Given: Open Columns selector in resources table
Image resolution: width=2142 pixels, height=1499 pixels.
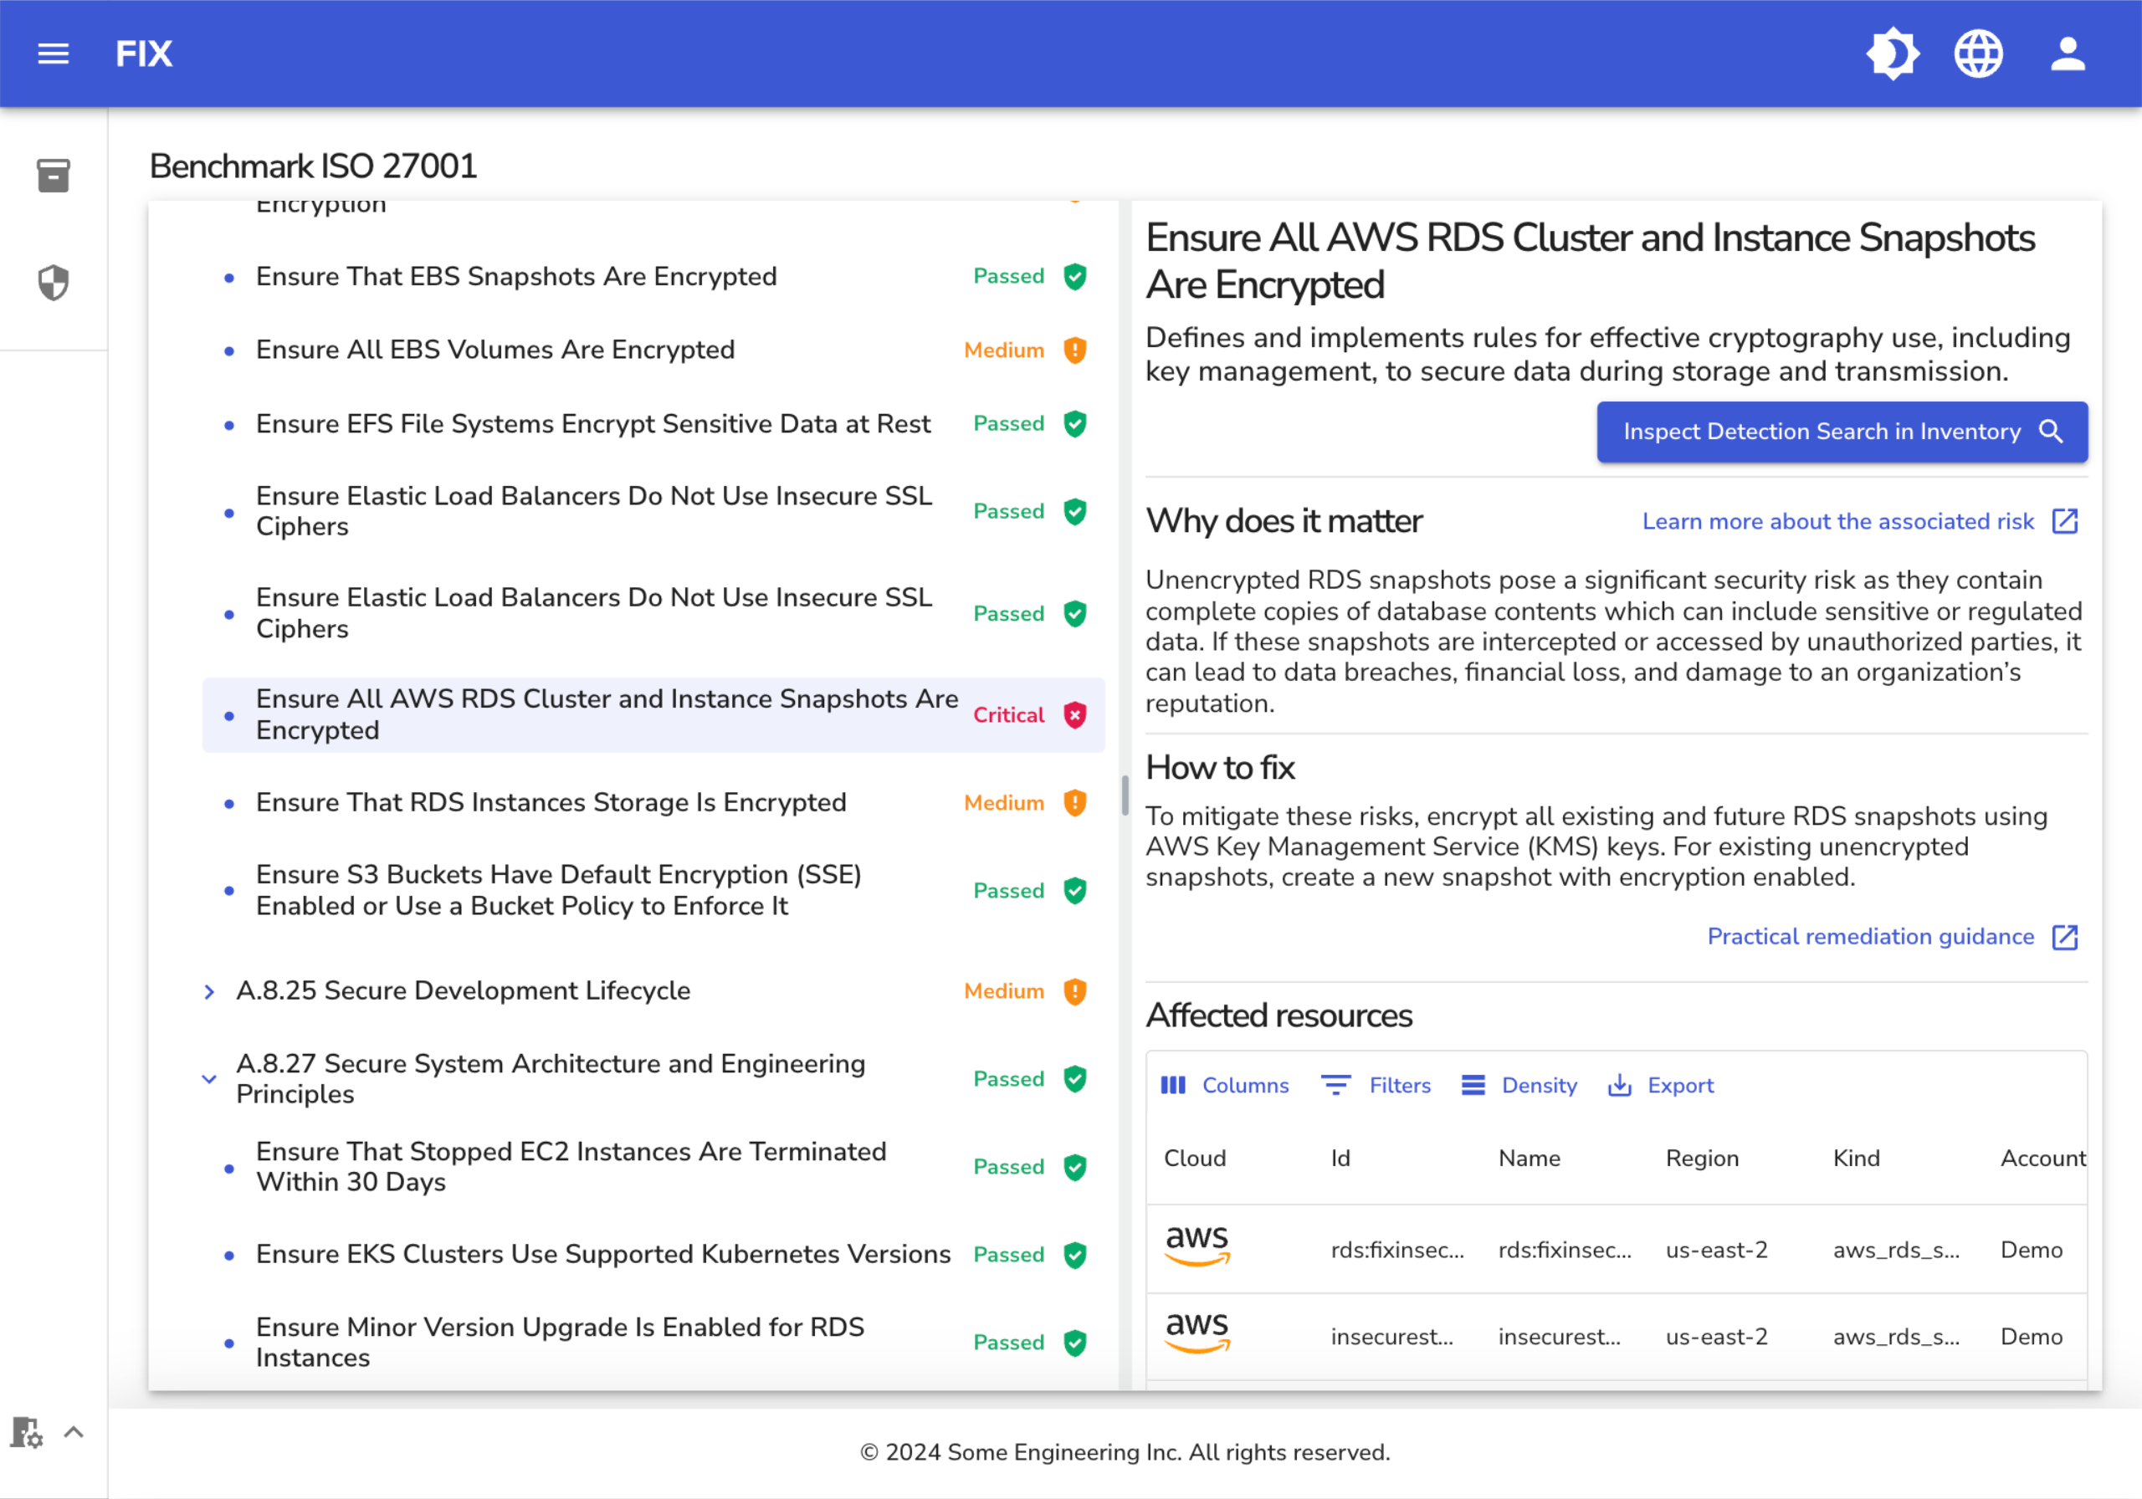Looking at the screenshot, I should 1224,1085.
